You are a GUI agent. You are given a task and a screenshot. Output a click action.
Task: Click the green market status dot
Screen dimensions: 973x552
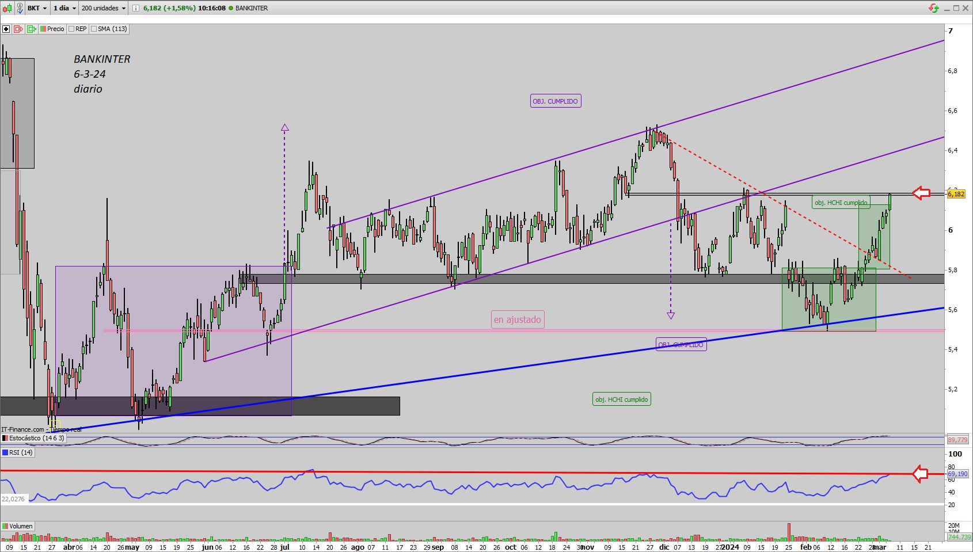231,8
